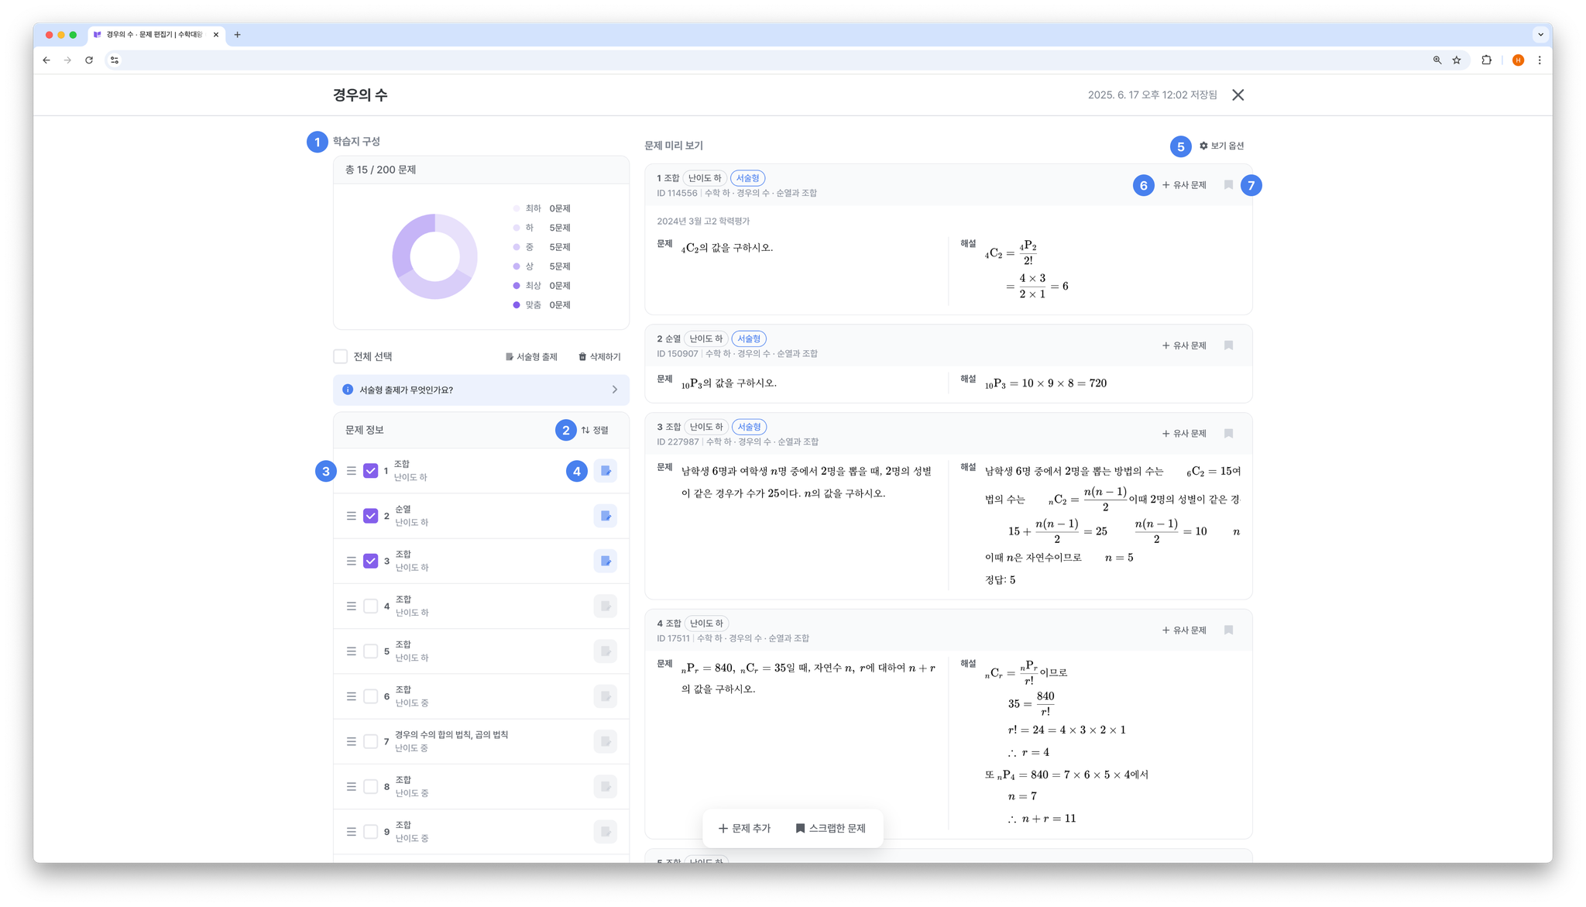
Task: Add 유사 문제 for problem 1 조합
Action: click(x=1184, y=185)
